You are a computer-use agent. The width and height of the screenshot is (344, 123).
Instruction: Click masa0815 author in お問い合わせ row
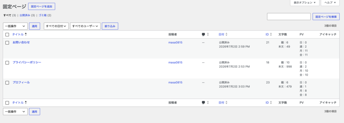coord(175,42)
